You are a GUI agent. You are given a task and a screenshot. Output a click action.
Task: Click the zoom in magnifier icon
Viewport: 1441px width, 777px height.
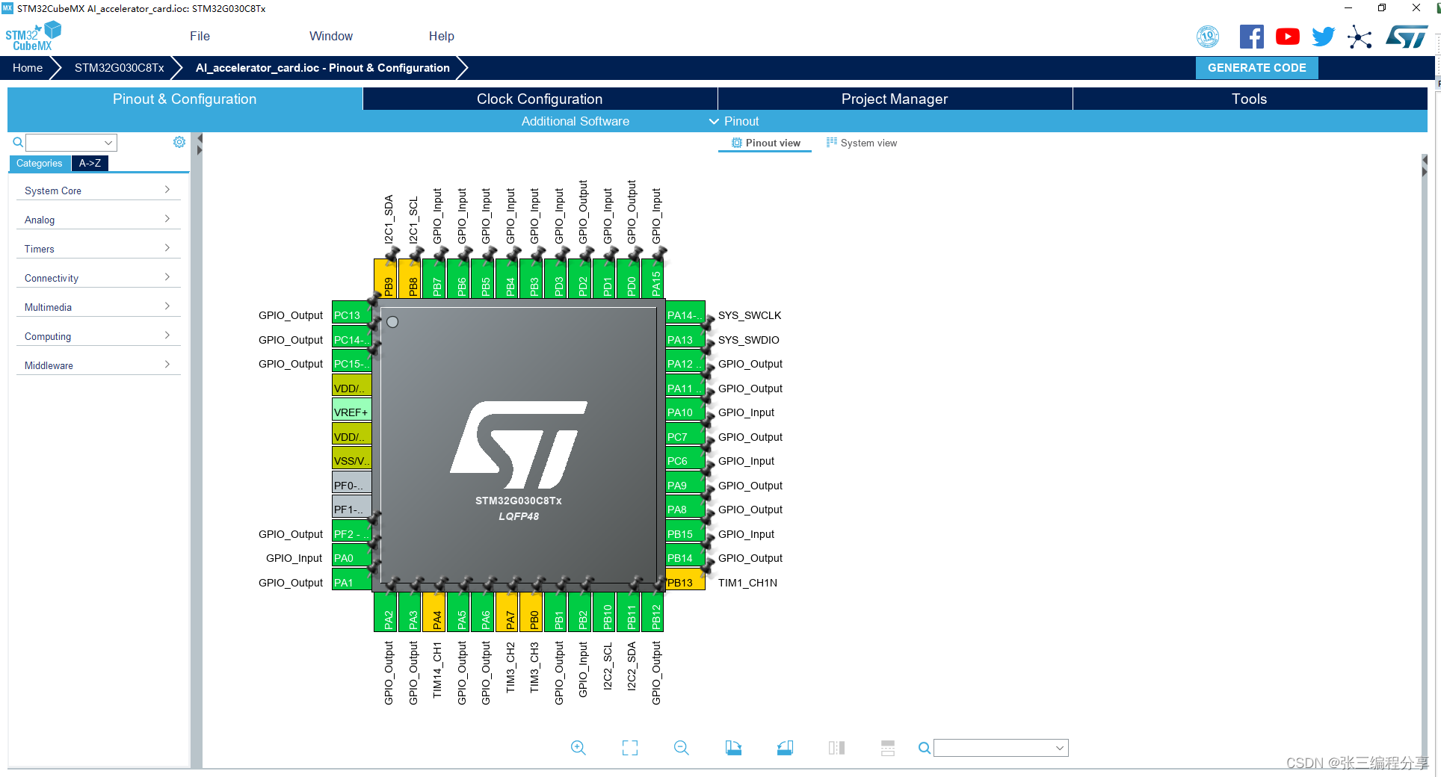point(578,748)
